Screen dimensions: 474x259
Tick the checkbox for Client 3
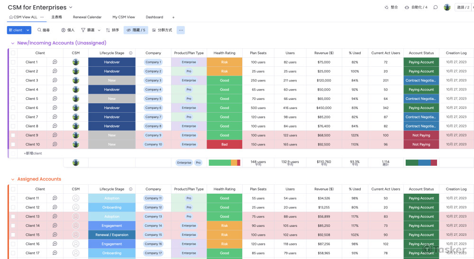pos(13,80)
